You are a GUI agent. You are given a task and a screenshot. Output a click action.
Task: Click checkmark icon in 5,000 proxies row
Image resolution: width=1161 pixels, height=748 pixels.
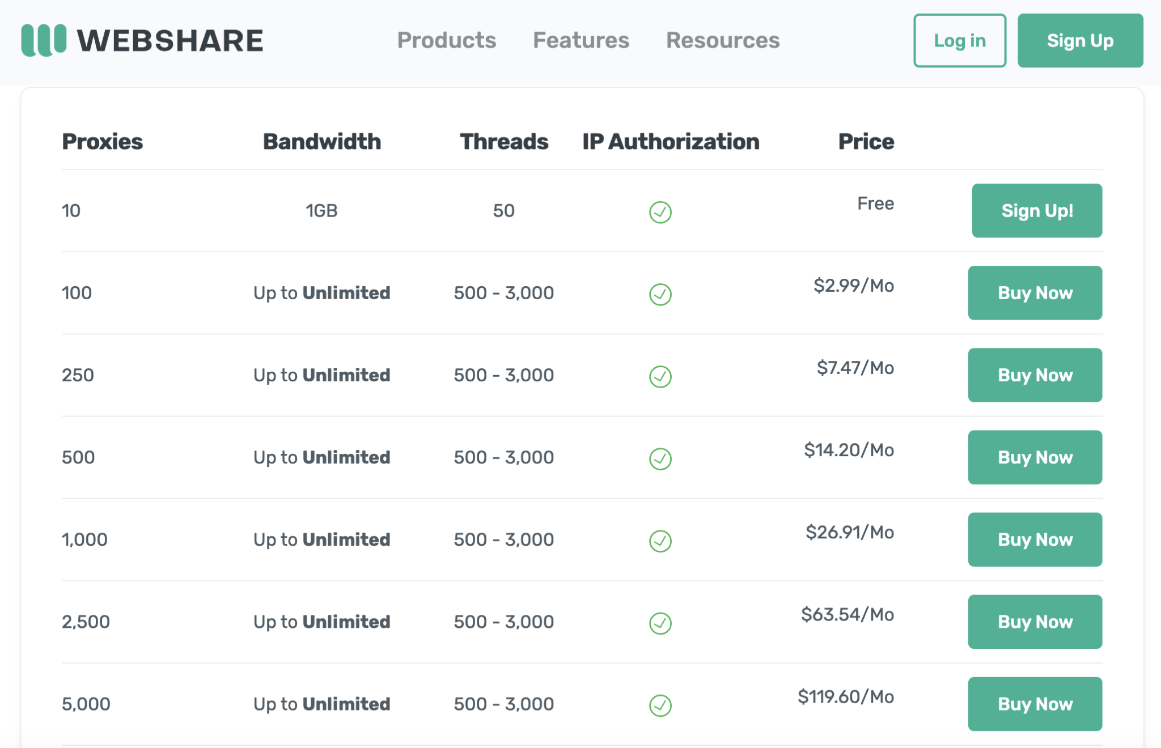click(660, 705)
